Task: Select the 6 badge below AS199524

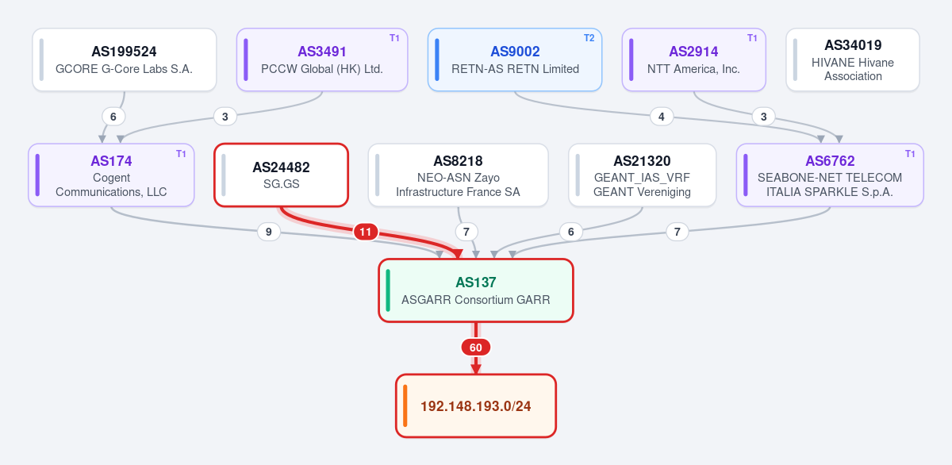Action: (113, 117)
